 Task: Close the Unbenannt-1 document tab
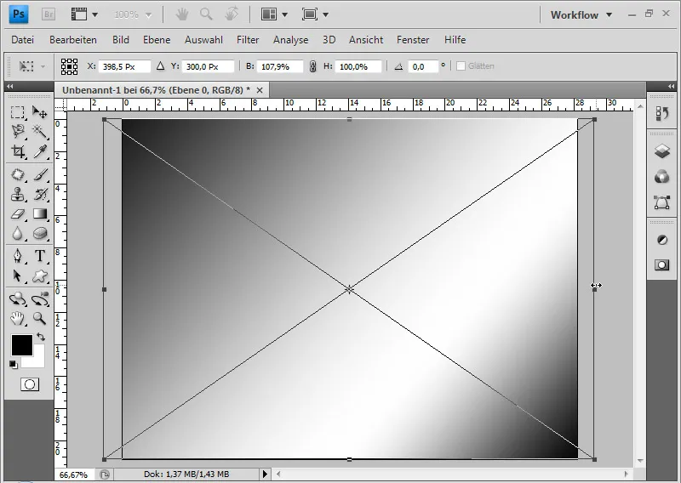pyautogui.click(x=260, y=90)
